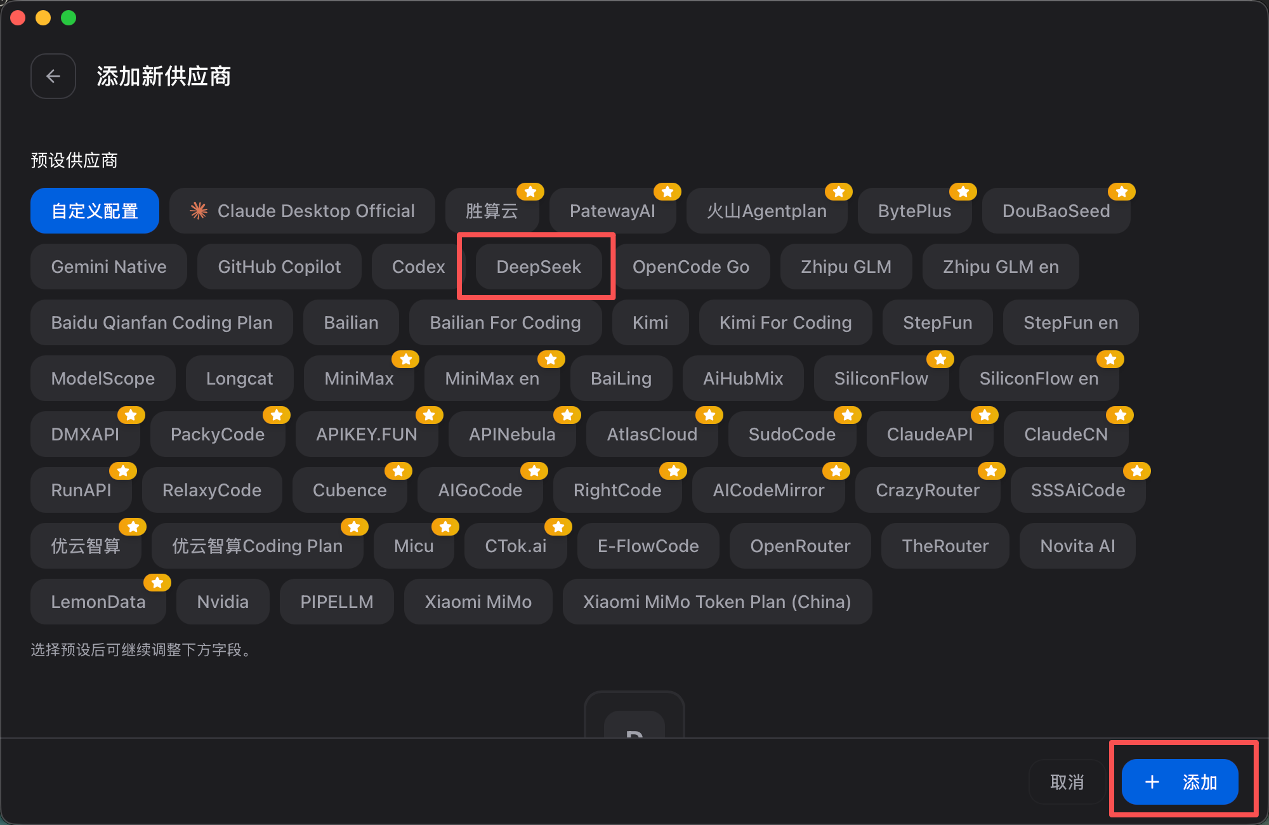Select the SudoCode preset
This screenshot has width=1269, height=825.
pyautogui.click(x=792, y=434)
